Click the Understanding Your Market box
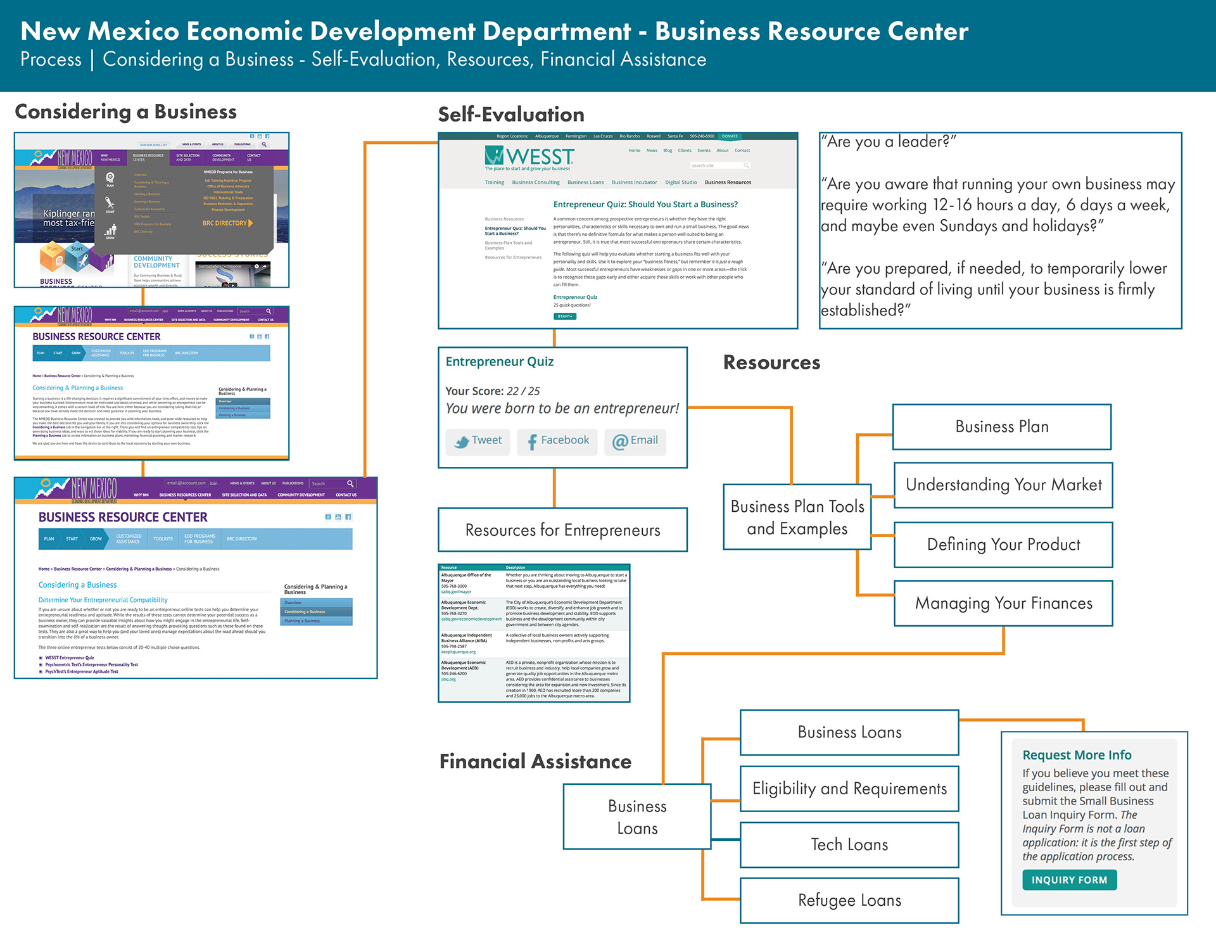 (1003, 485)
